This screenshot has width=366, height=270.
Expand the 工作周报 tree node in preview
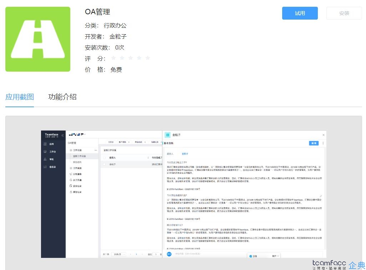(x=71, y=168)
